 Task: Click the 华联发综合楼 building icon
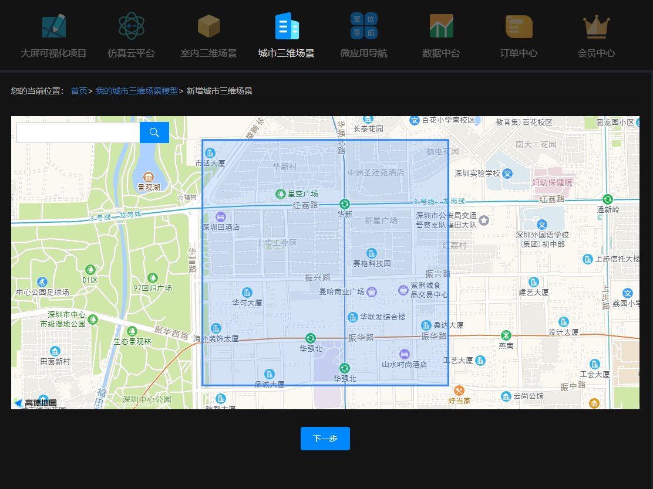[353, 317]
